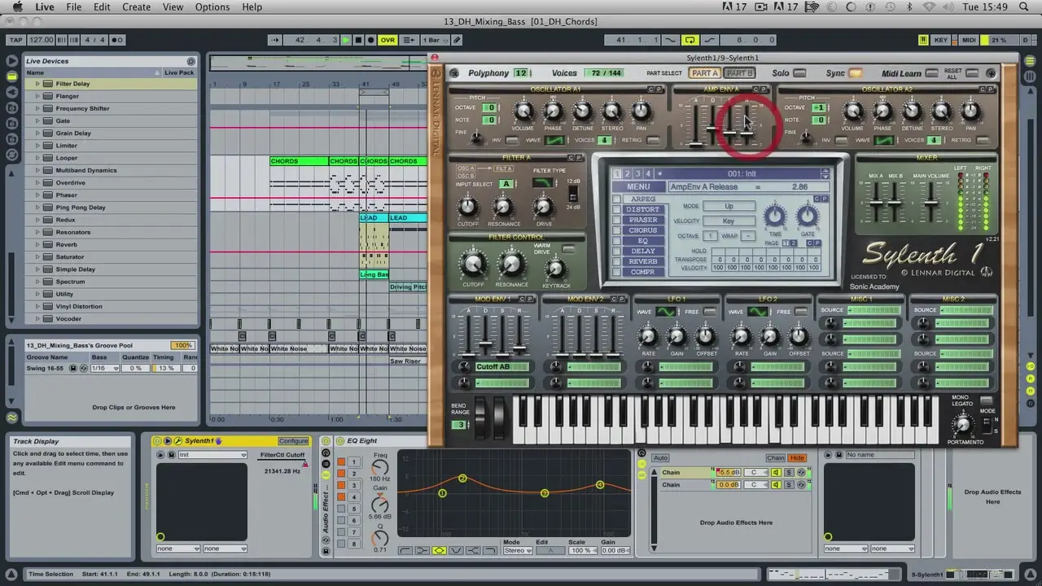The height and width of the screenshot is (586, 1042).
Task: Open the File menu
Action: coord(73,7)
